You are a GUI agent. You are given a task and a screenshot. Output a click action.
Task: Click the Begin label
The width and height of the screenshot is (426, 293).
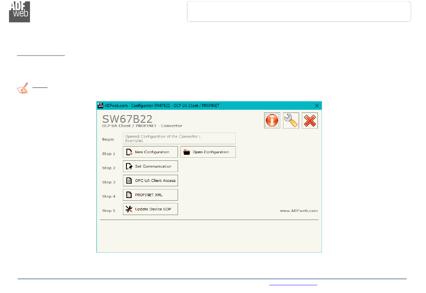point(108,139)
